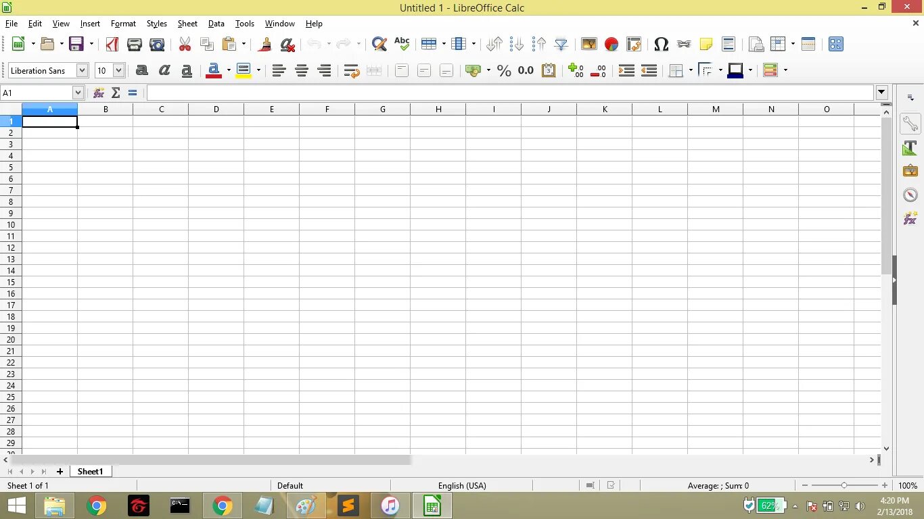The height and width of the screenshot is (519, 924).
Task: Insert an image
Action: 589,44
